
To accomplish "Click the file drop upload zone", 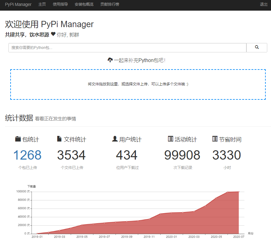I will [x=138, y=84].
